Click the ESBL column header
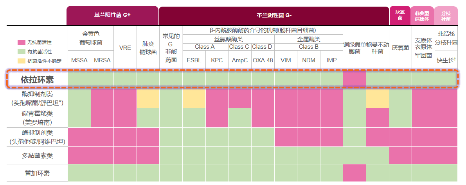Screen dimensions: 466x185 click(194, 60)
